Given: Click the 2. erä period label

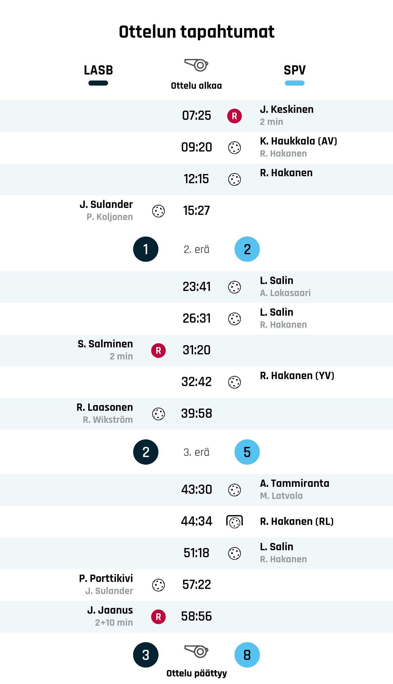Looking at the screenshot, I should pyautogui.click(x=196, y=249).
